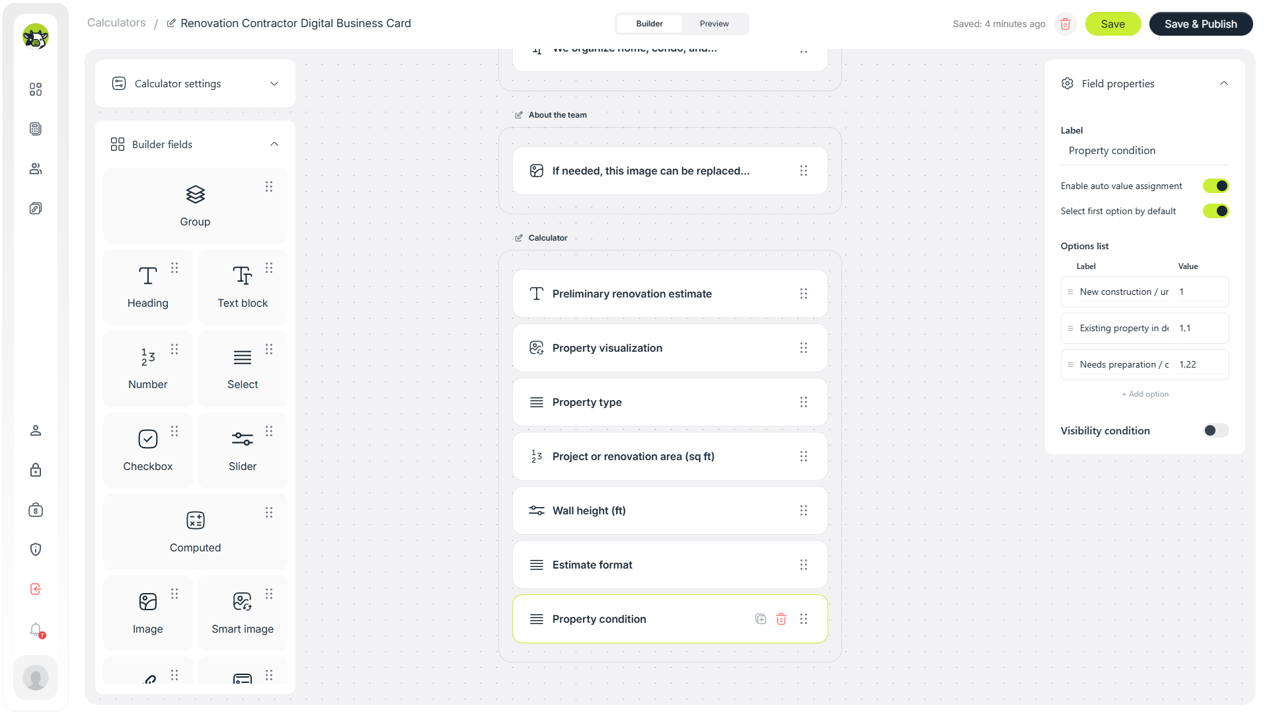This screenshot has height=714, width=1269.
Task: Select the Estimate format field
Action: click(x=670, y=565)
